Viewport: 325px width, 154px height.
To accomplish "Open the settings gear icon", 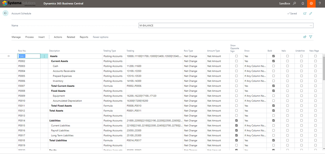I will 311,4.
